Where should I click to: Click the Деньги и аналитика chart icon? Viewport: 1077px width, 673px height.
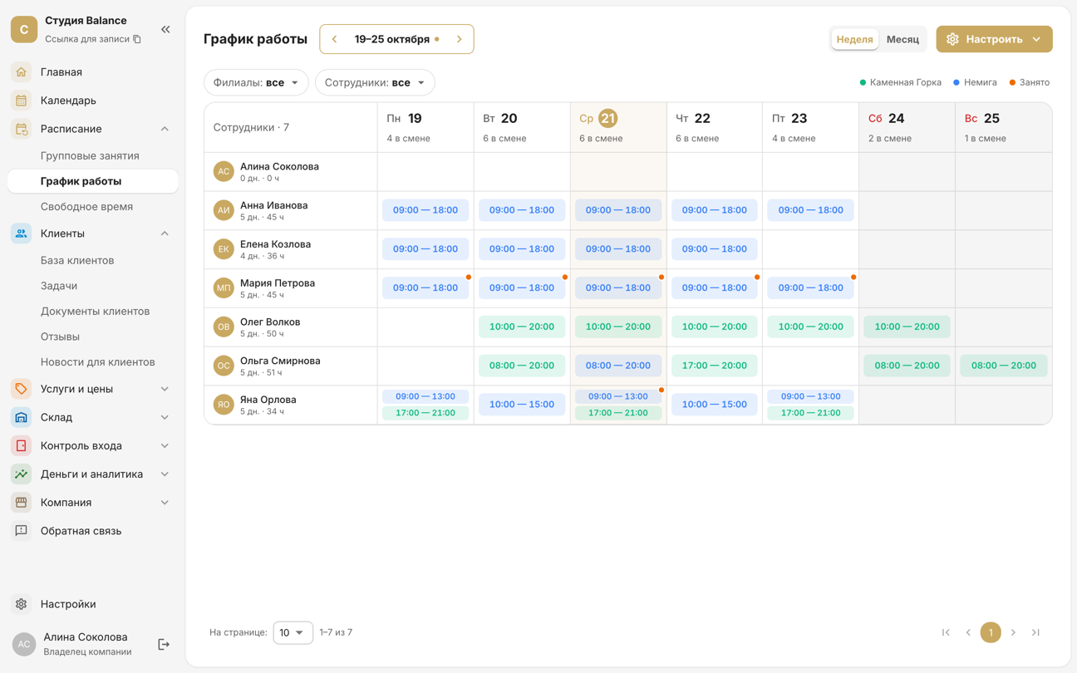coord(22,474)
